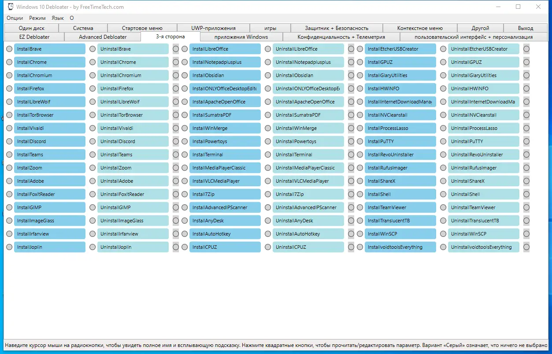Switch to the Один диск tab
The height and width of the screenshot is (354, 552).
point(32,28)
